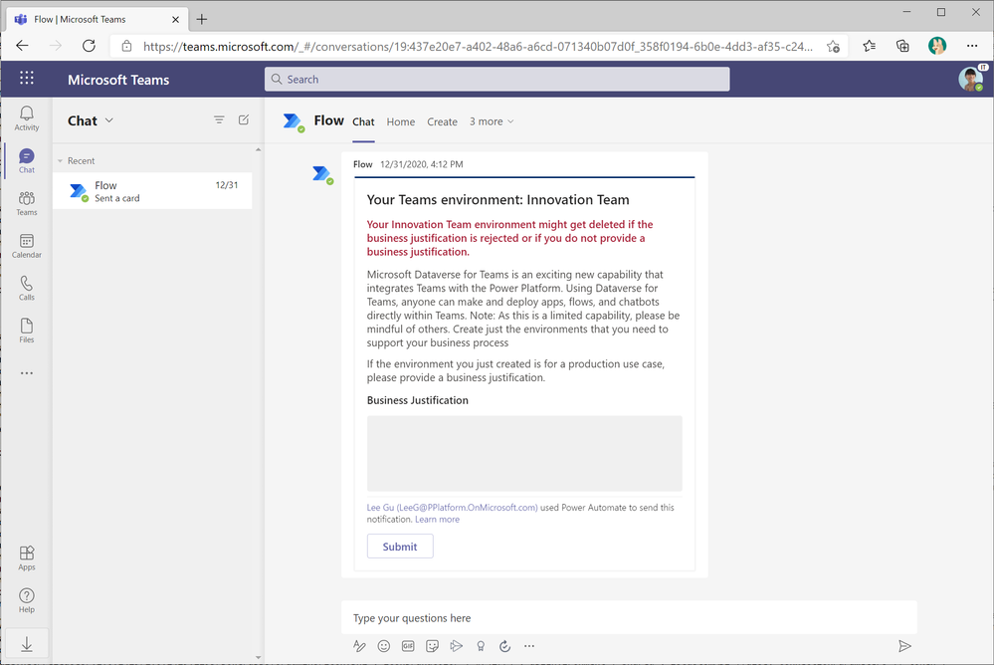Open Lee Gu's email link

[x=452, y=508]
